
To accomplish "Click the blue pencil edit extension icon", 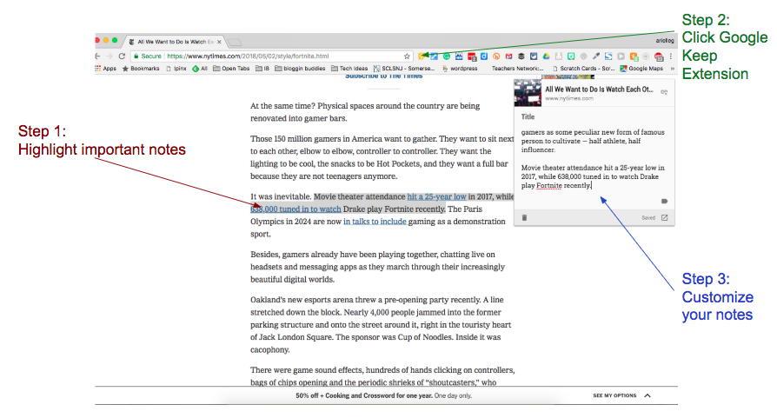I will pyautogui.click(x=434, y=56).
